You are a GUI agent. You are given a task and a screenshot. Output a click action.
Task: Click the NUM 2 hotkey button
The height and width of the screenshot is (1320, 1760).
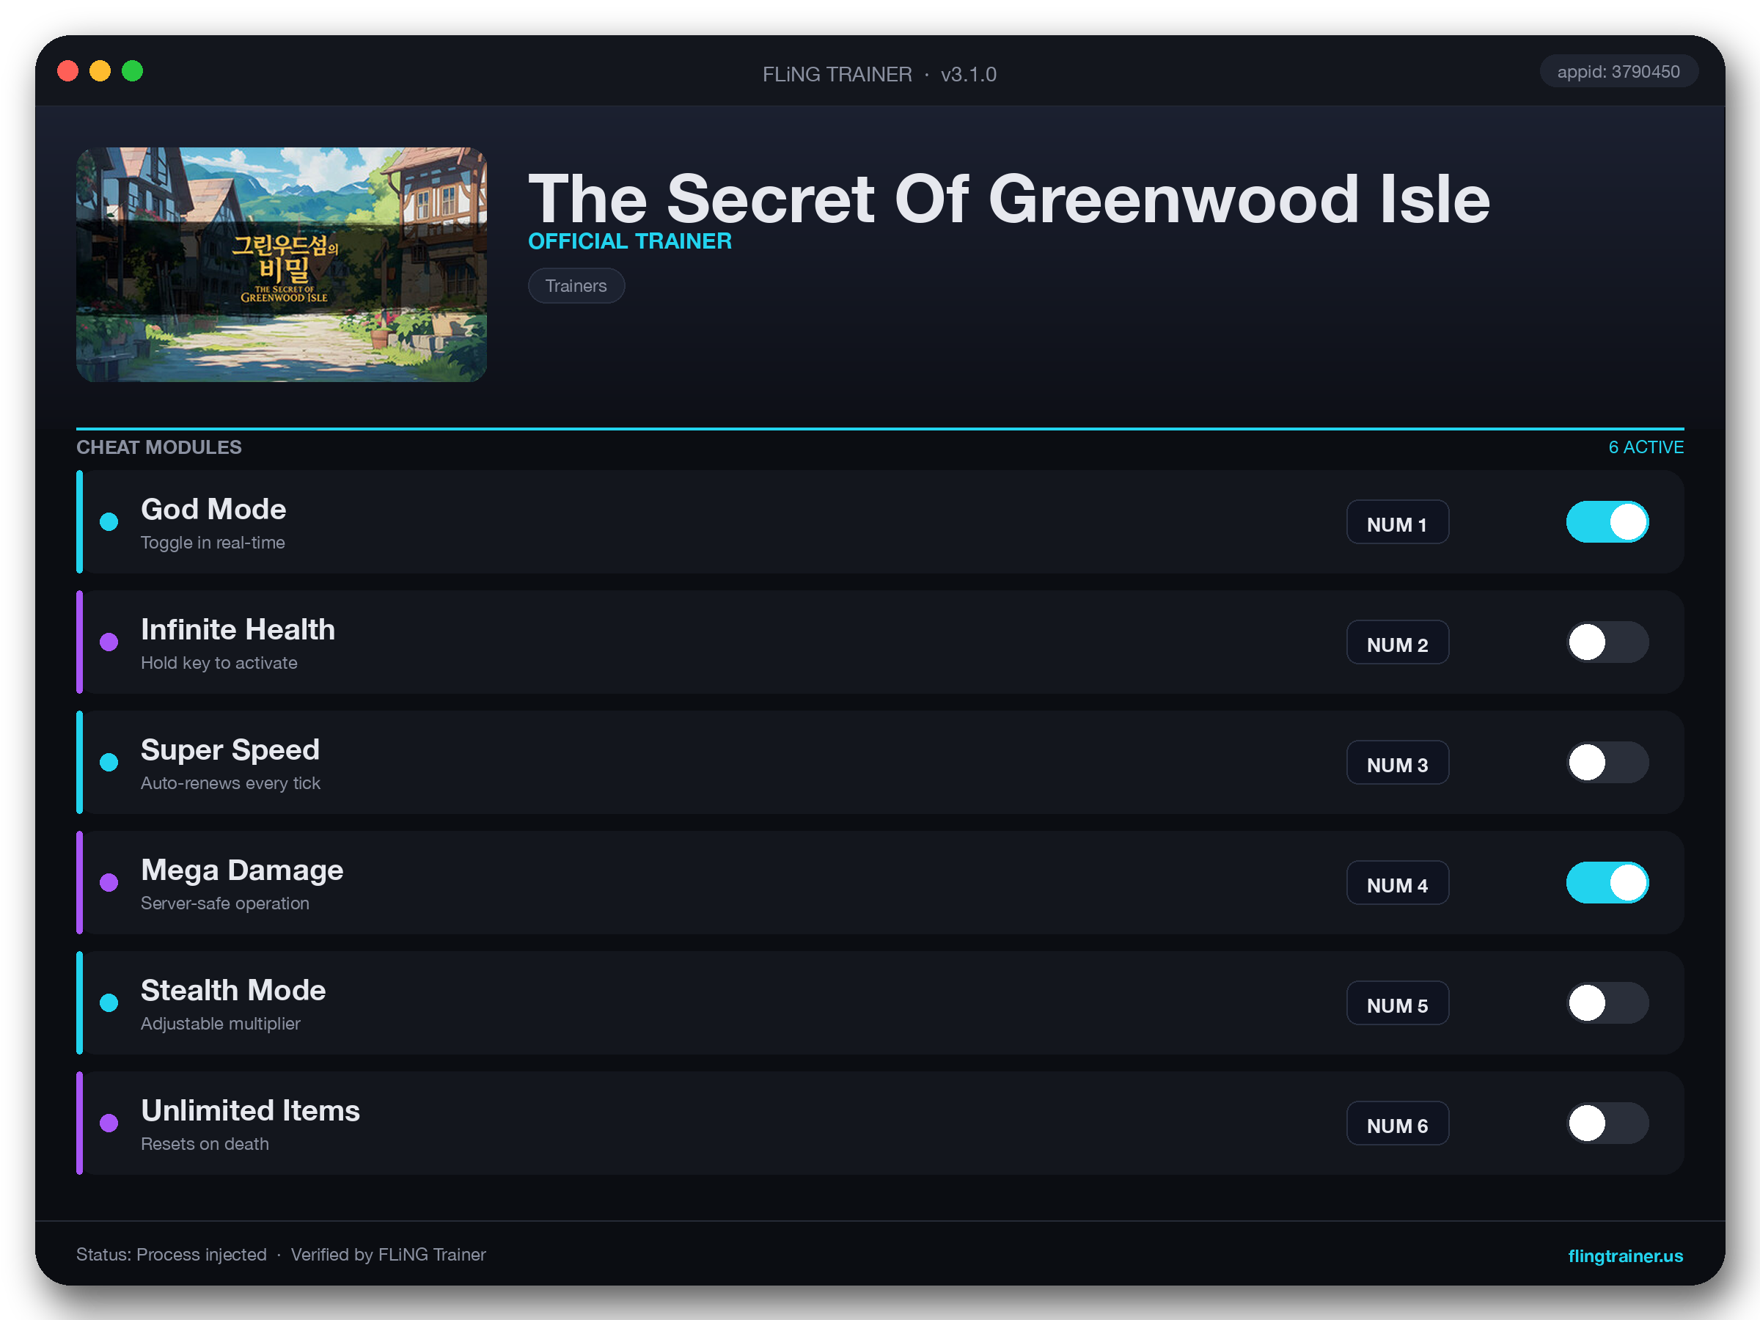tap(1397, 642)
